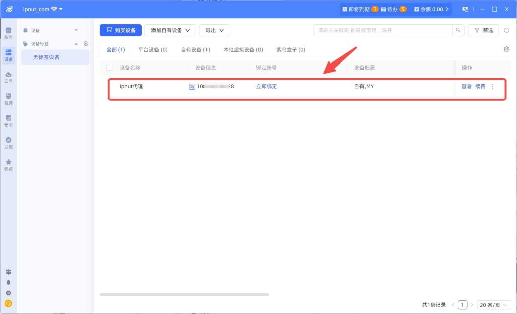This screenshot has width=517, height=314.
Task: Open the 发现 compass sidebar icon
Action: pyautogui.click(x=8, y=143)
